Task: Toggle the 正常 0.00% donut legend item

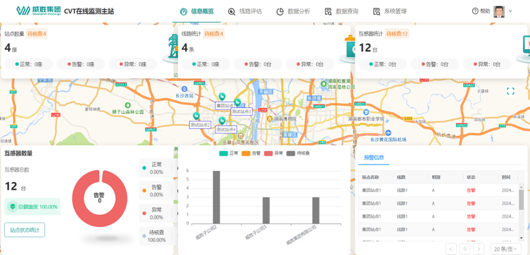Action: coord(156,168)
